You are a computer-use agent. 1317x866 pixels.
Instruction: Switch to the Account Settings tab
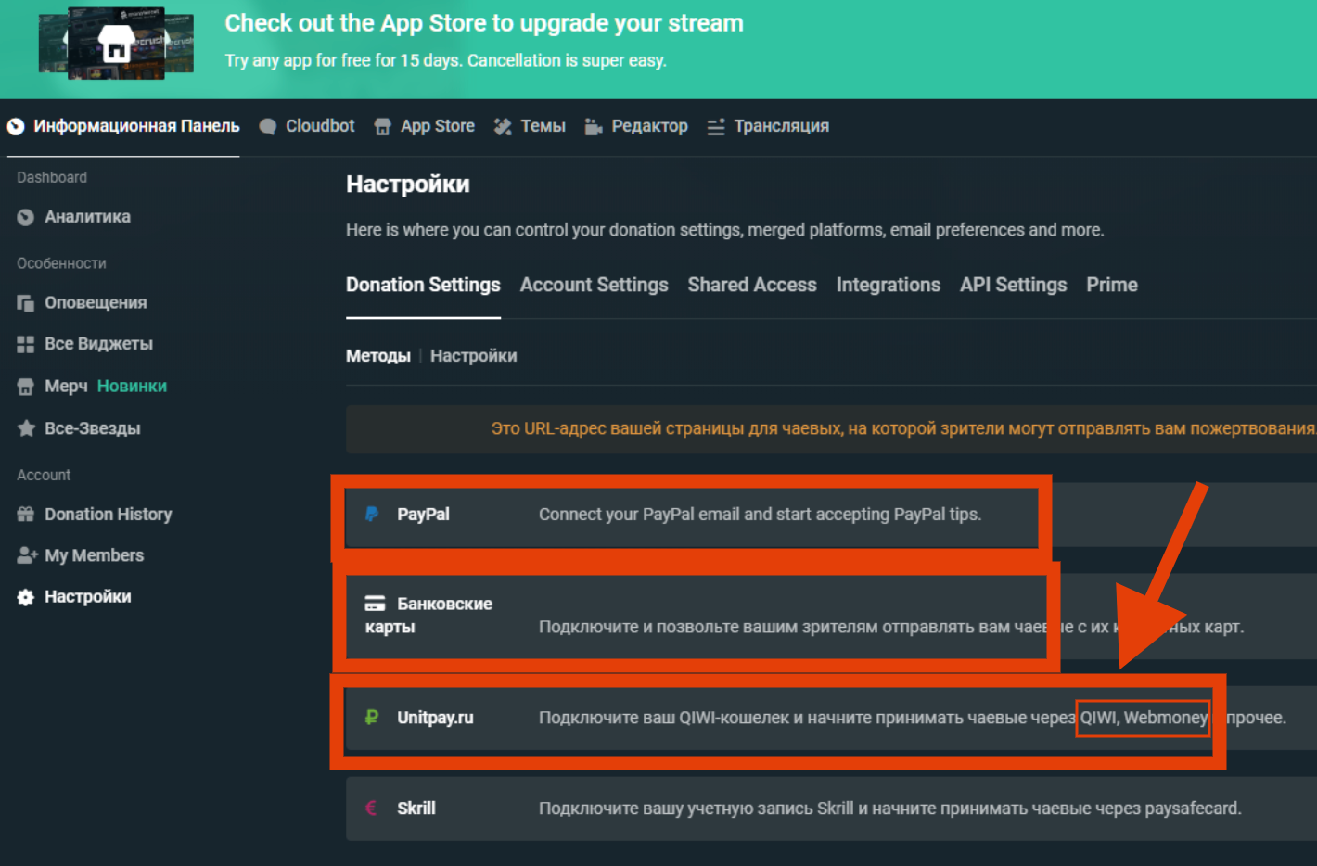point(594,285)
